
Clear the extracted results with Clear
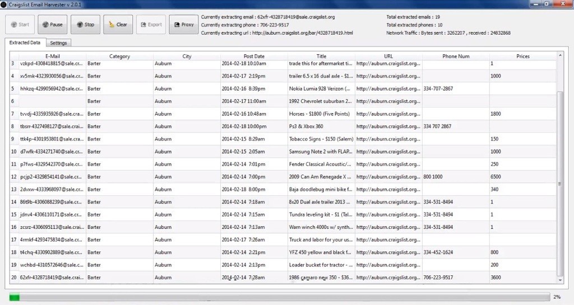[x=118, y=25]
